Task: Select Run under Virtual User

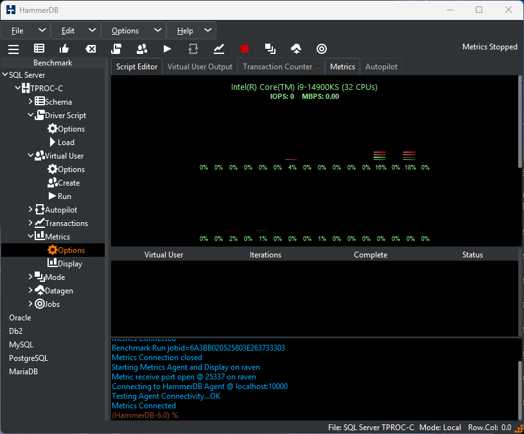Action: (60, 196)
